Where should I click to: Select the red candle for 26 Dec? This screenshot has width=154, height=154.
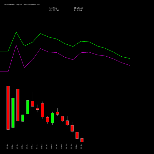point(72,128)
